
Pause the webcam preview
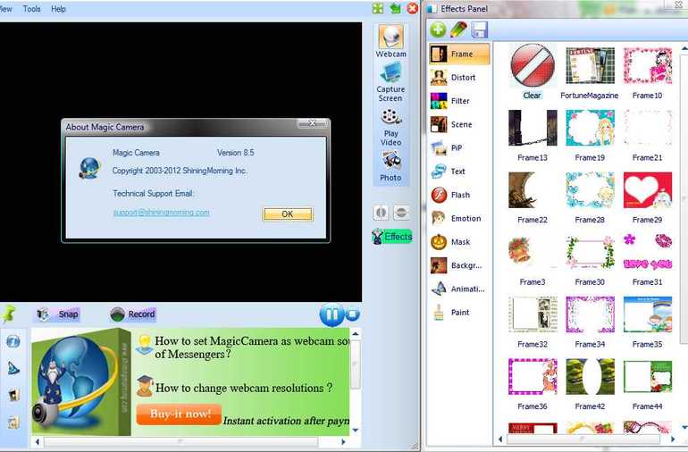[x=331, y=314]
